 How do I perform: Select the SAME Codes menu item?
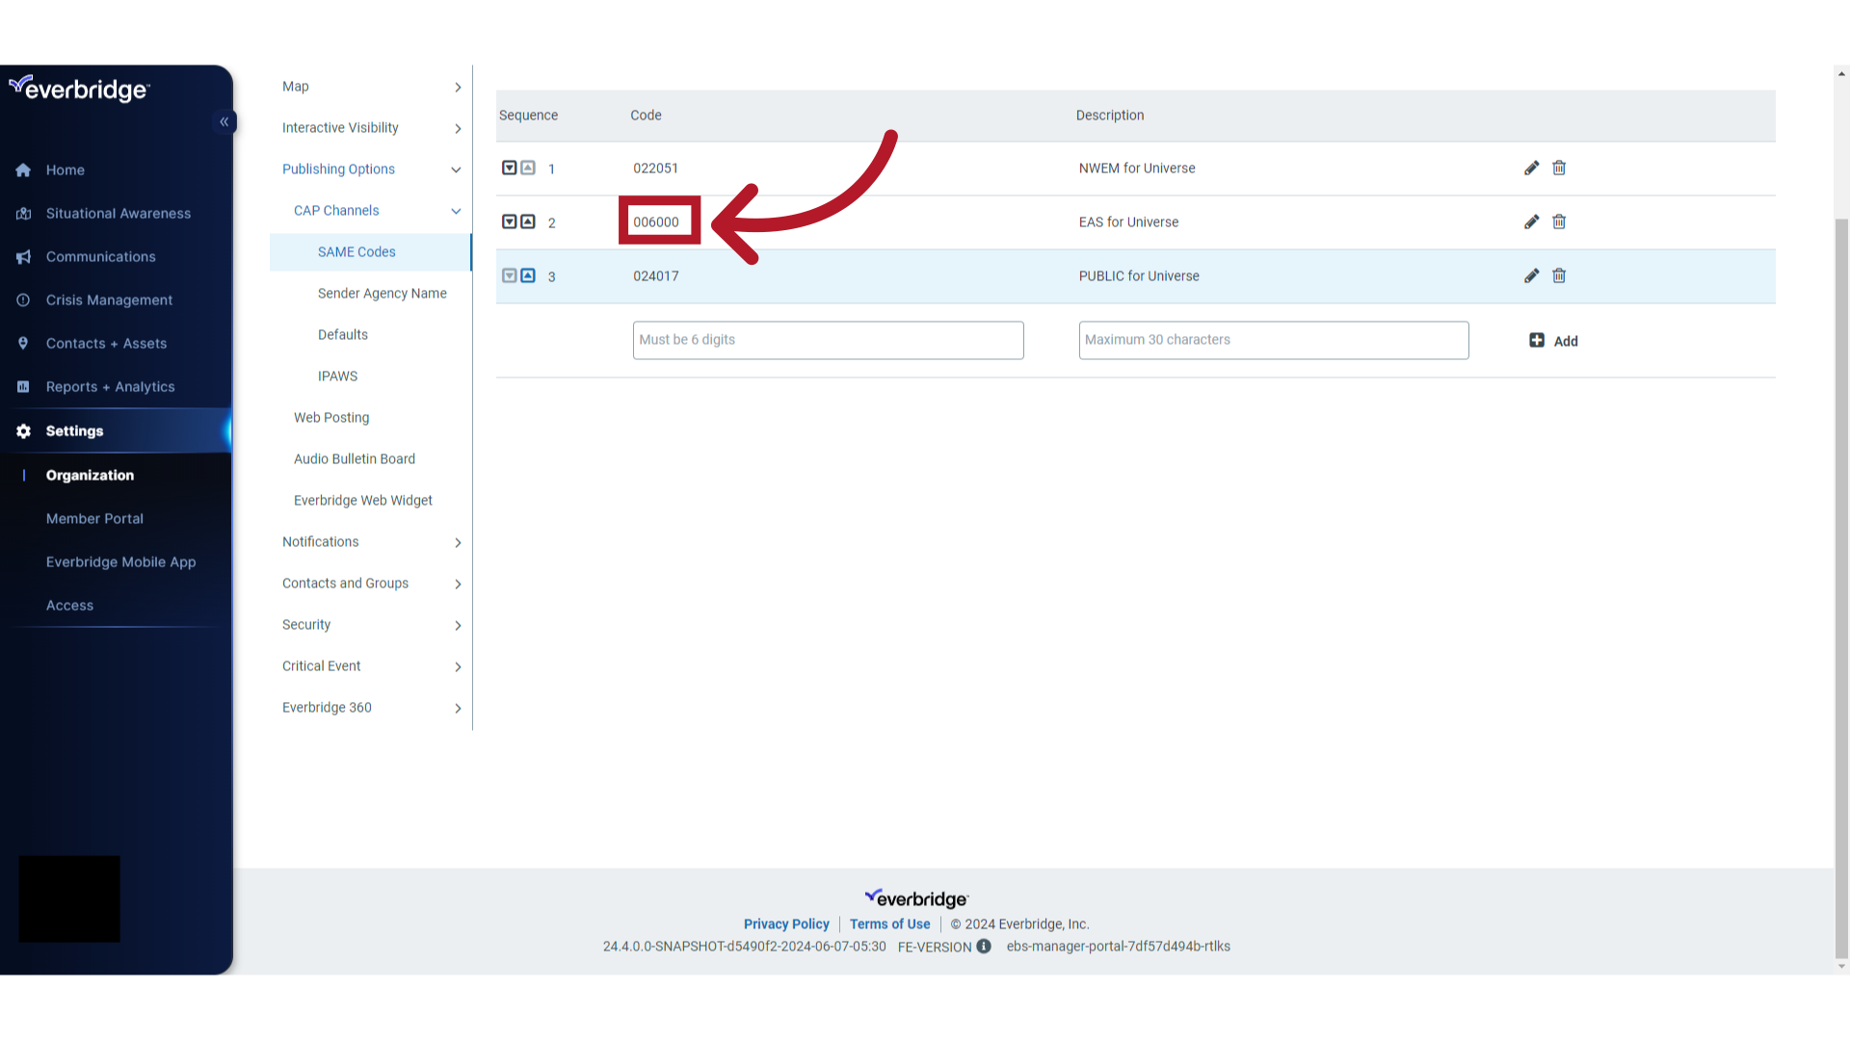click(x=357, y=251)
